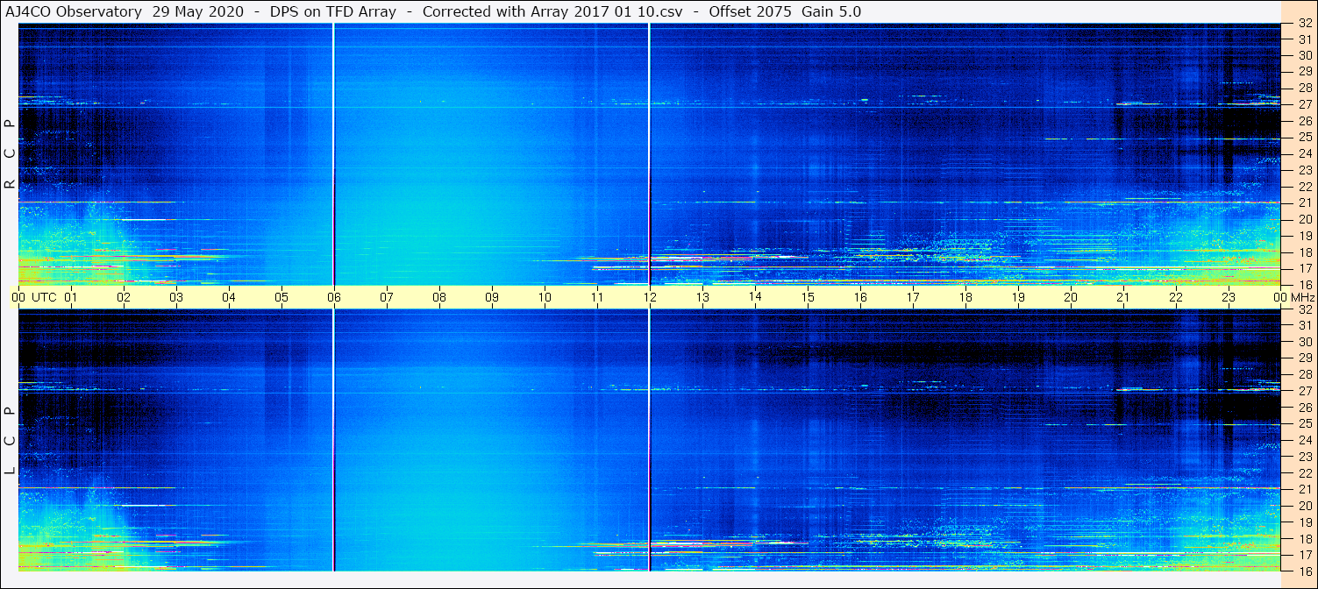The image size is (1318, 589).
Task: Select the date "29 May 2020" in title
Action: tap(197, 11)
